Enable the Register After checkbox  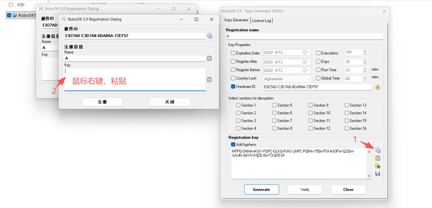coord(233,61)
